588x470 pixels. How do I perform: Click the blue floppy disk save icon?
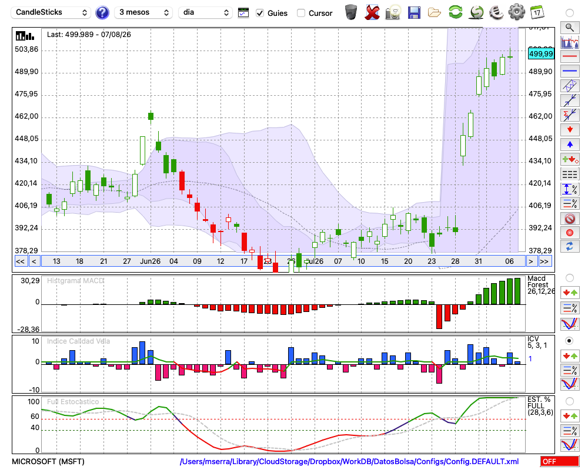(x=414, y=13)
